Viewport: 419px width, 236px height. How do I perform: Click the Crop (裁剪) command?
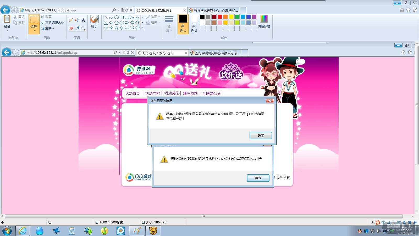tap(46, 17)
